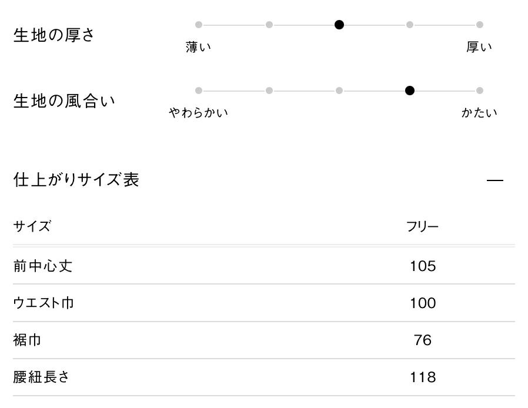The height and width of the screenshot is (408, 528).
Task: Collapse the 仕上がりサイズ表 section with minus icon
Action: [x=495, y=180]
